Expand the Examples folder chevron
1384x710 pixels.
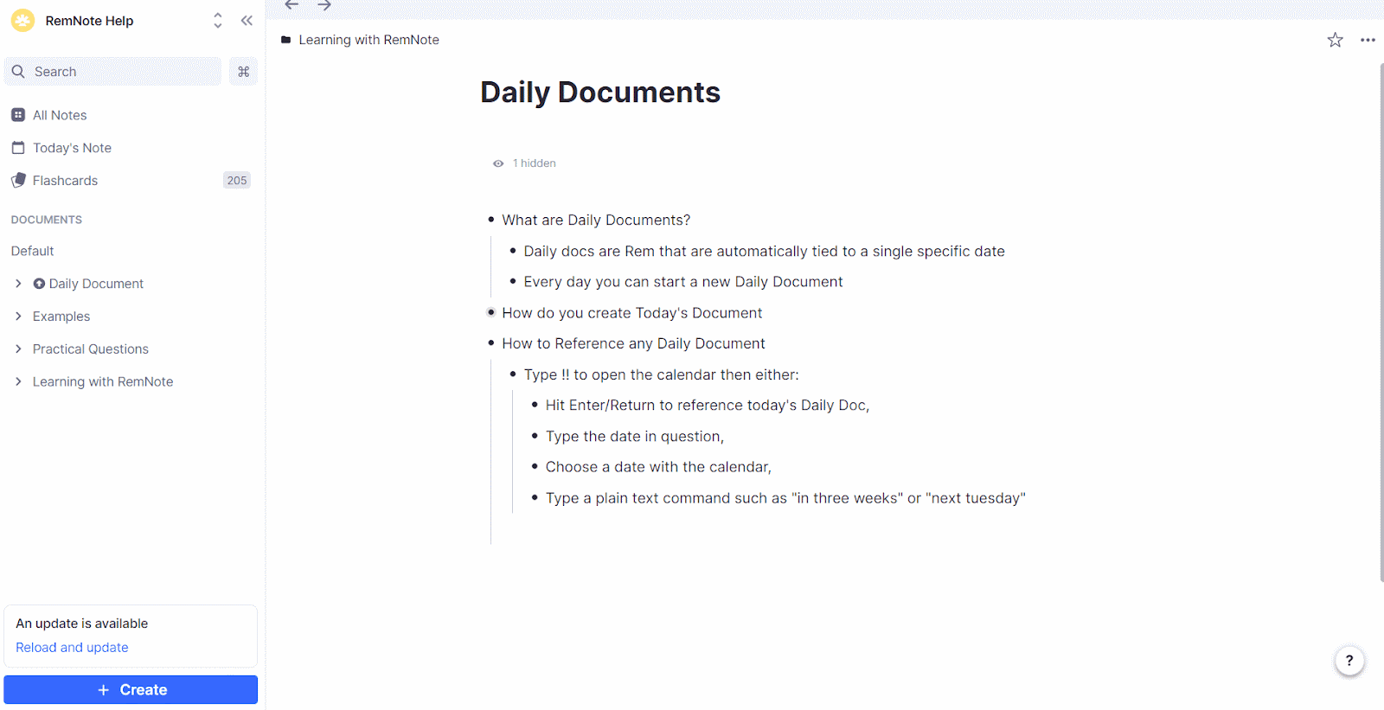(x=18, y=317)
